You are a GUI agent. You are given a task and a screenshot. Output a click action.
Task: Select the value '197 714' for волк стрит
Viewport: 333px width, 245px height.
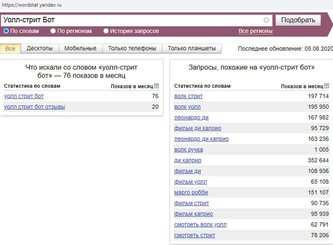pyautogui.click(x=318, y=96)
